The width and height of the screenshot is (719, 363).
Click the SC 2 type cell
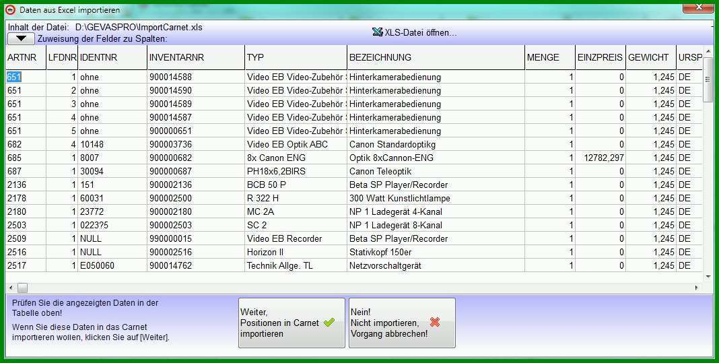pos(296,225)
